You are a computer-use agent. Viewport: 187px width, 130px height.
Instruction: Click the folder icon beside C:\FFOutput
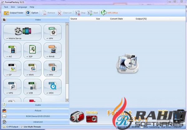pyautogui.click(x=4, y=127)
